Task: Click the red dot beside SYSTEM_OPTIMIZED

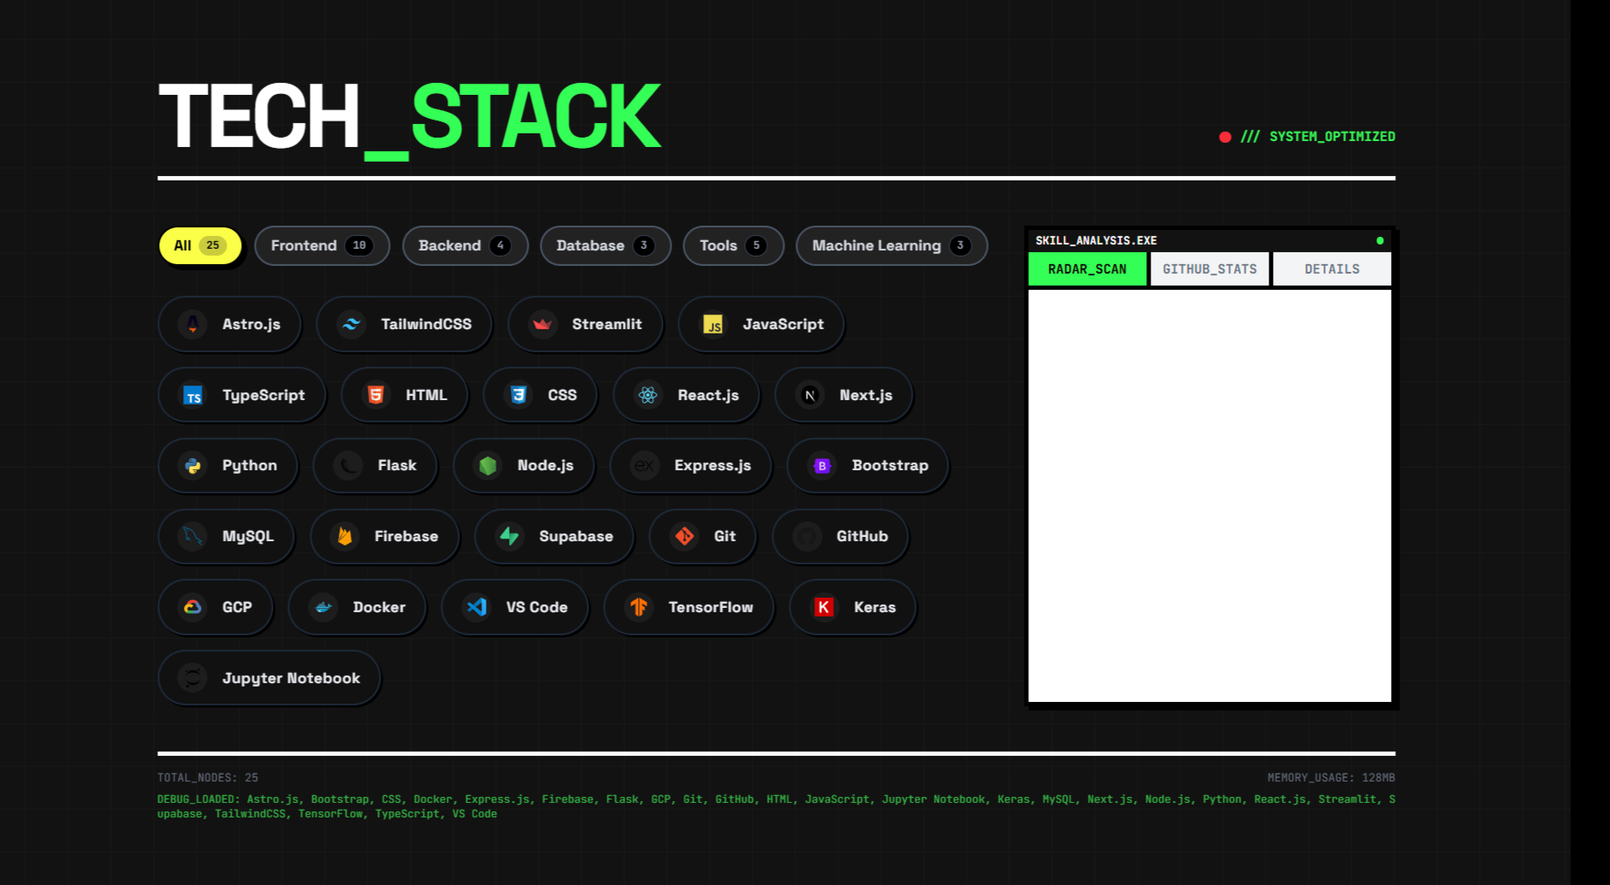Action: point(1225,137)
